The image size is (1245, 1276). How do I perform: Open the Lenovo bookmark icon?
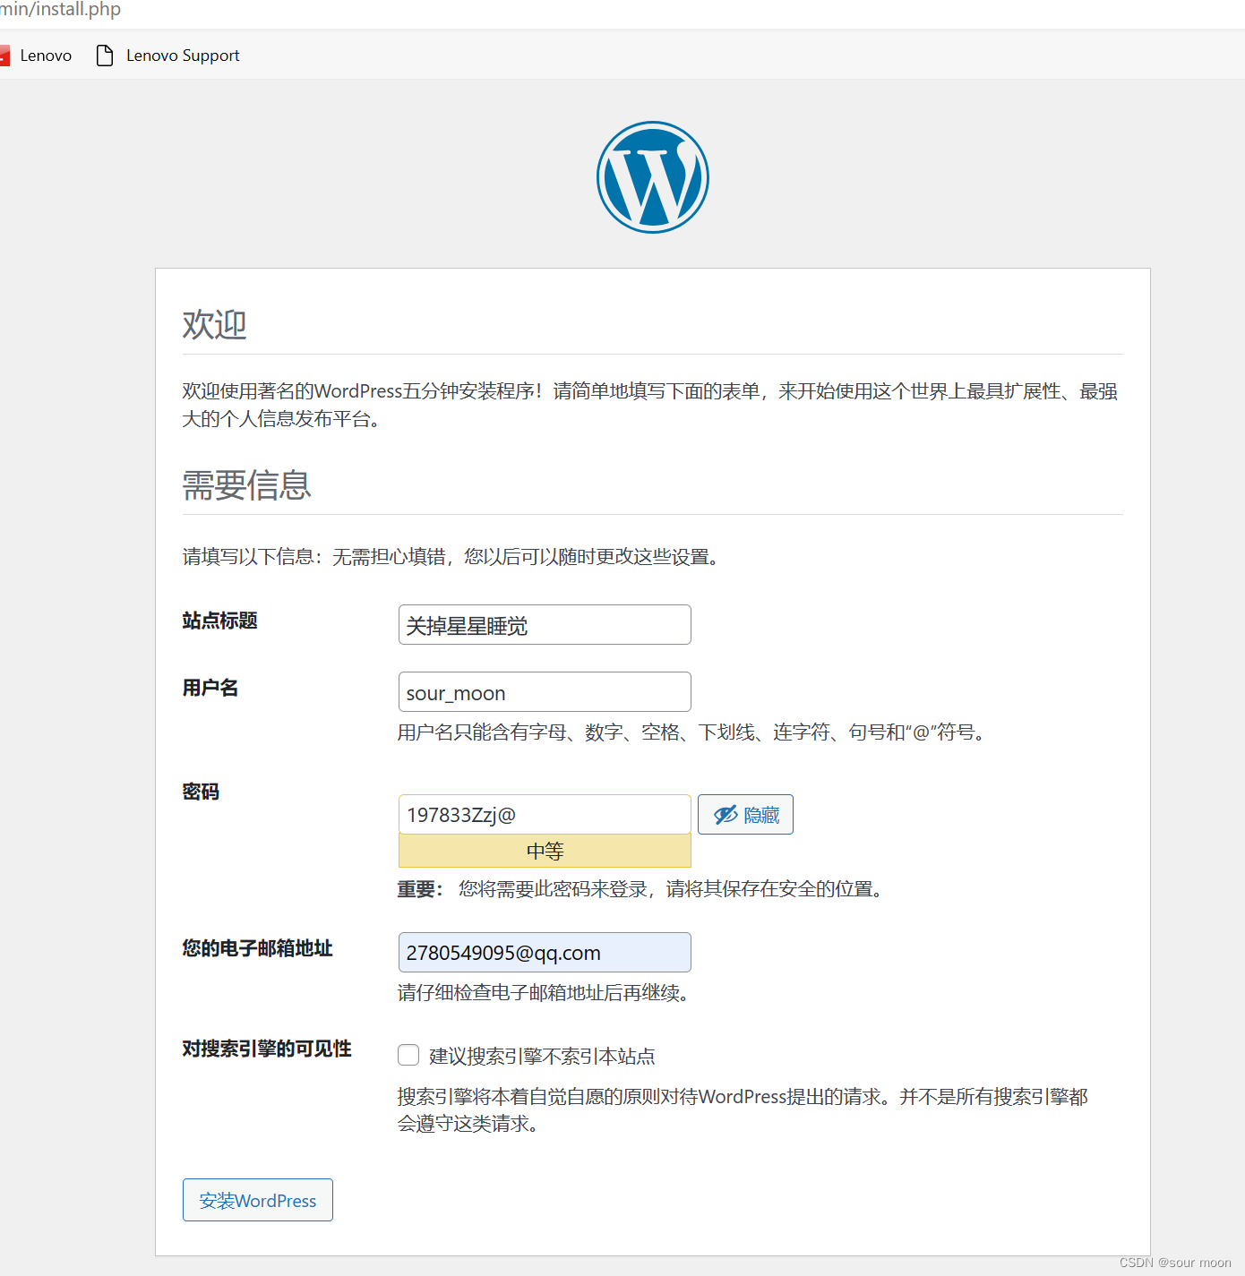point(4,56)
